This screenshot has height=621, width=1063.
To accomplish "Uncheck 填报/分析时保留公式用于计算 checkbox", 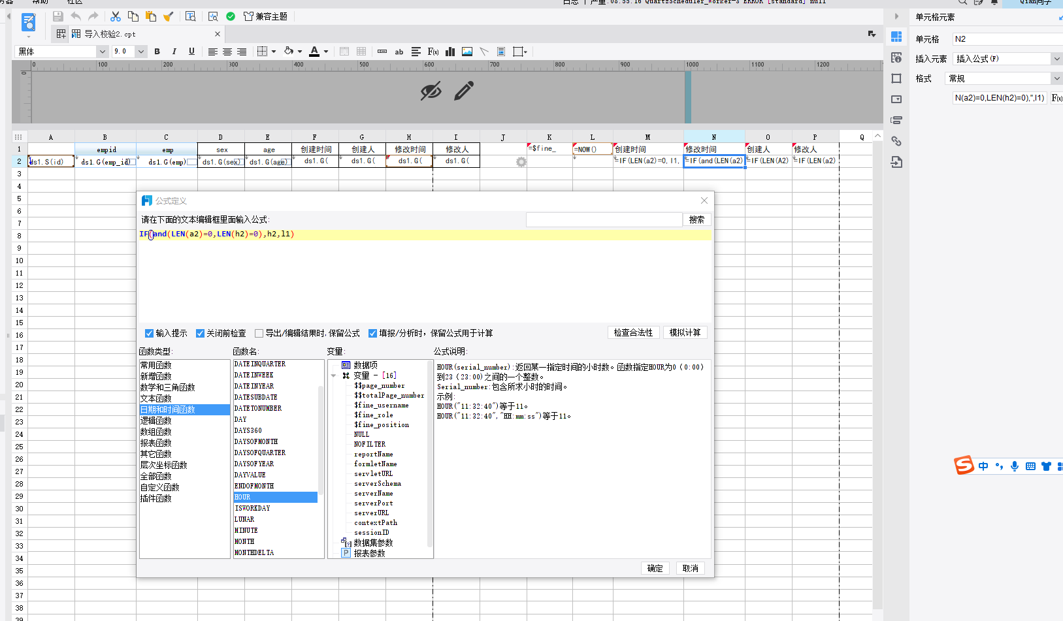I will (x=372, y=333).
